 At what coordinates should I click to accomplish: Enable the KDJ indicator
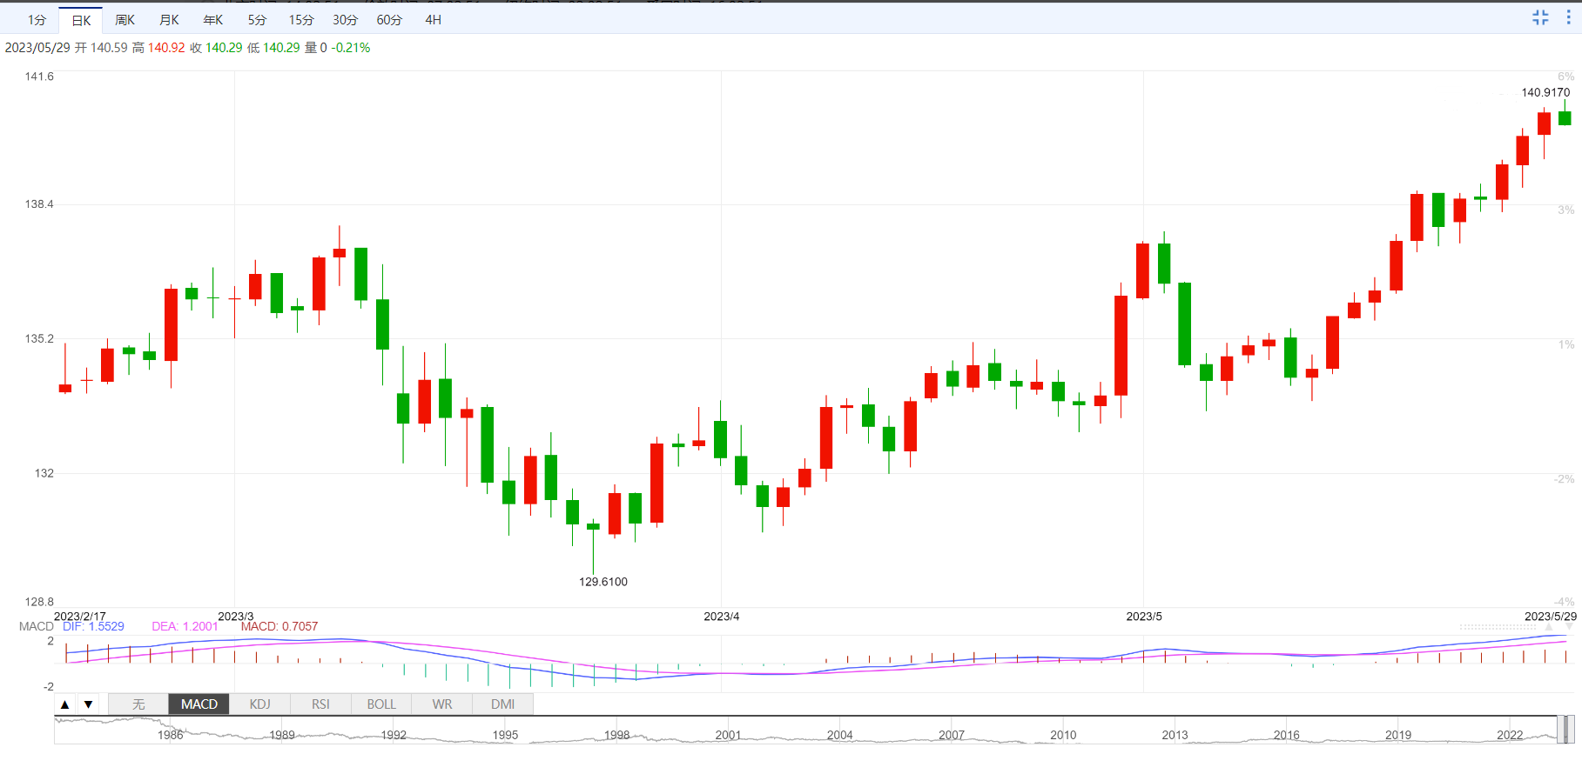click(259, 704)
